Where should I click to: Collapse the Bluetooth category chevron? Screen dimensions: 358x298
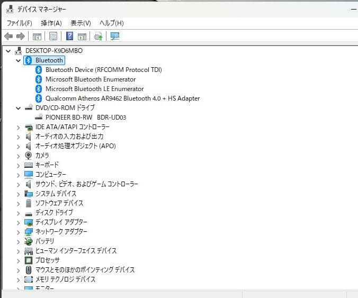coord(18,60)
